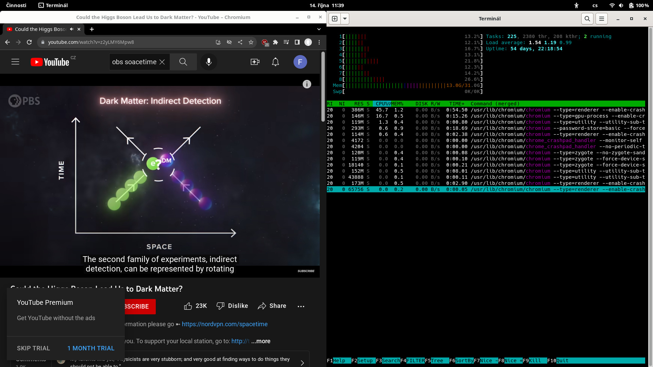The image size is (653, 367).
Task: Sort htop by the TIME+ column
Action: pyautogui.click(x=457, y=104)
